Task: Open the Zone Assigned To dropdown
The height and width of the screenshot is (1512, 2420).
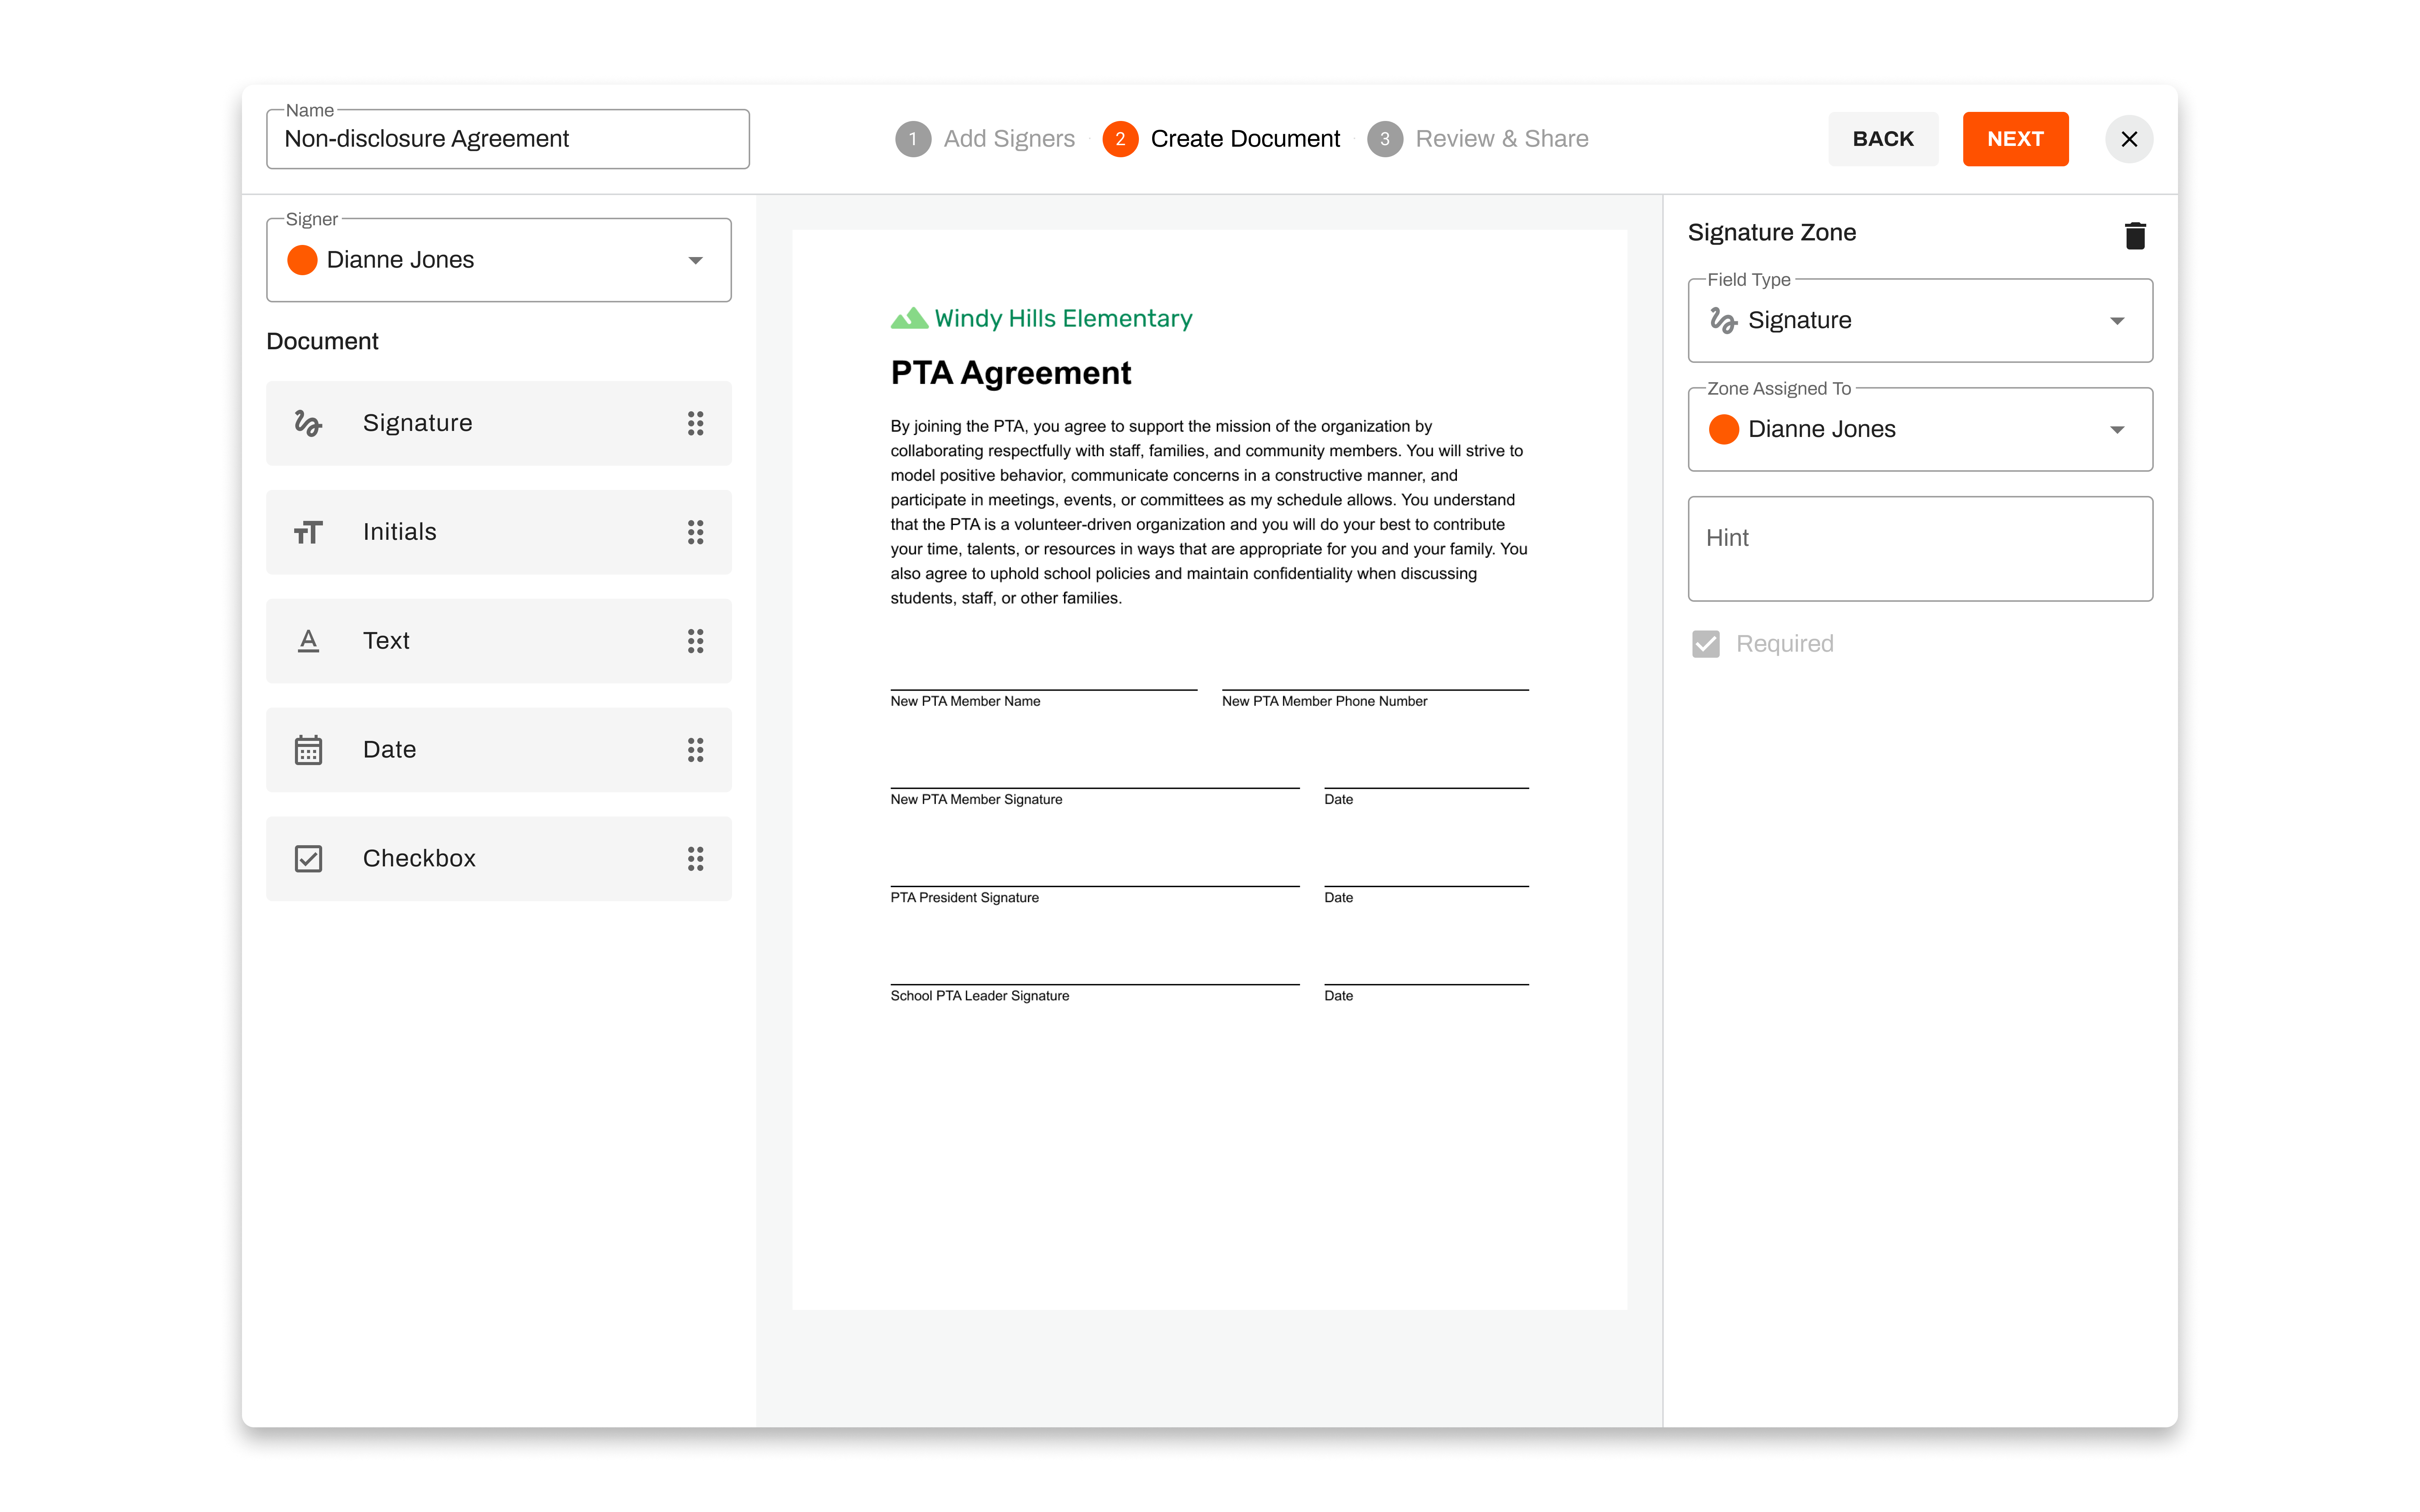Action: [x=2118, y=429]
